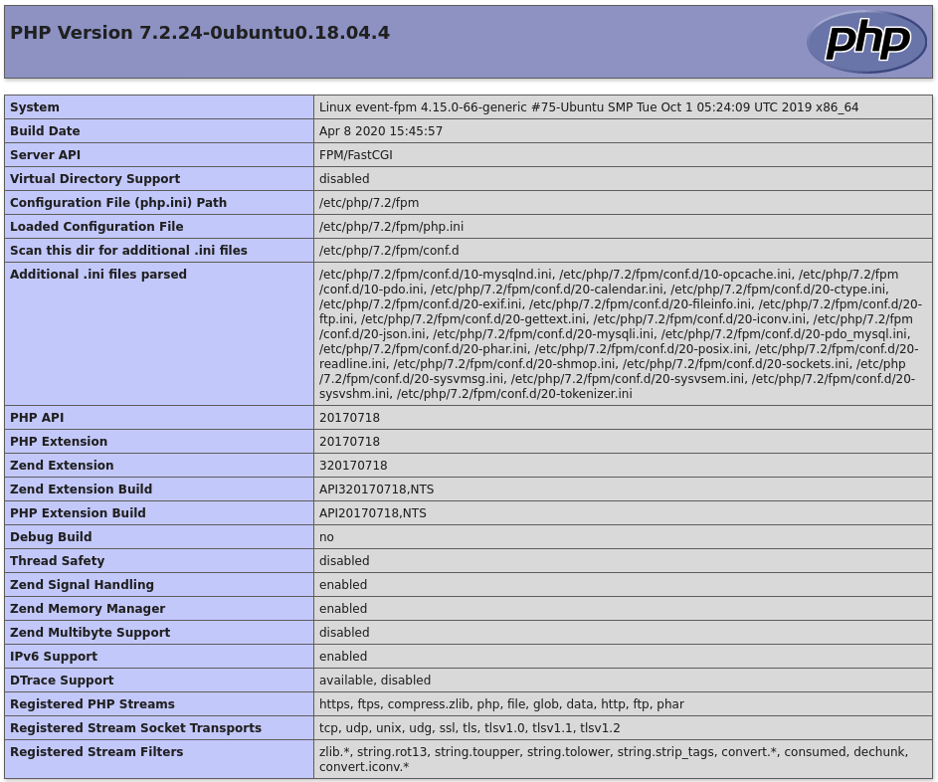
Task: Click the 'available, disabled' DTrace value
Action: click(374, 681)
